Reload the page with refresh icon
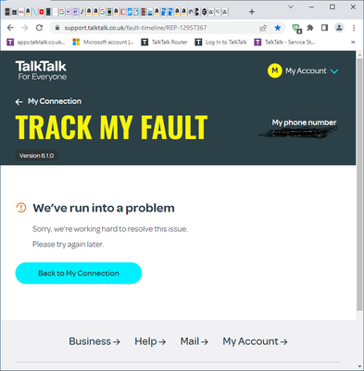 (x=39, y=28)
